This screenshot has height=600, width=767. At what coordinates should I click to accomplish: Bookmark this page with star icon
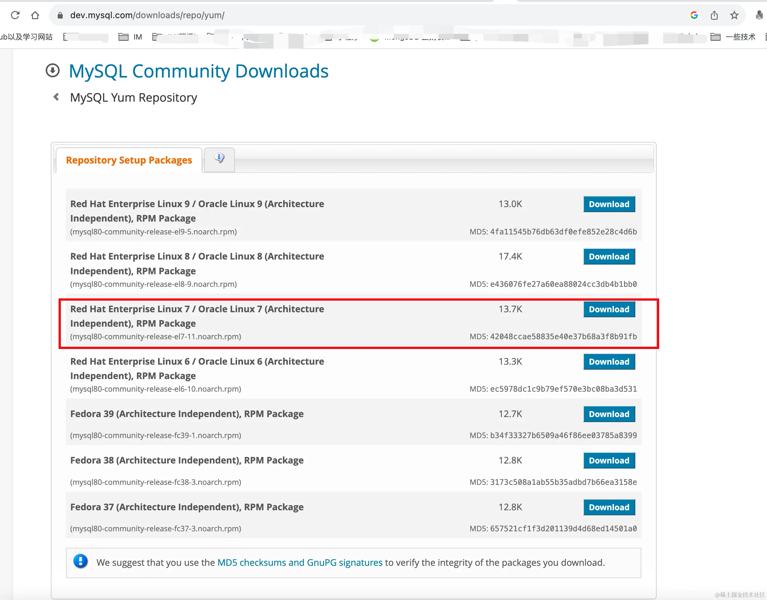(x=734, y=15)
